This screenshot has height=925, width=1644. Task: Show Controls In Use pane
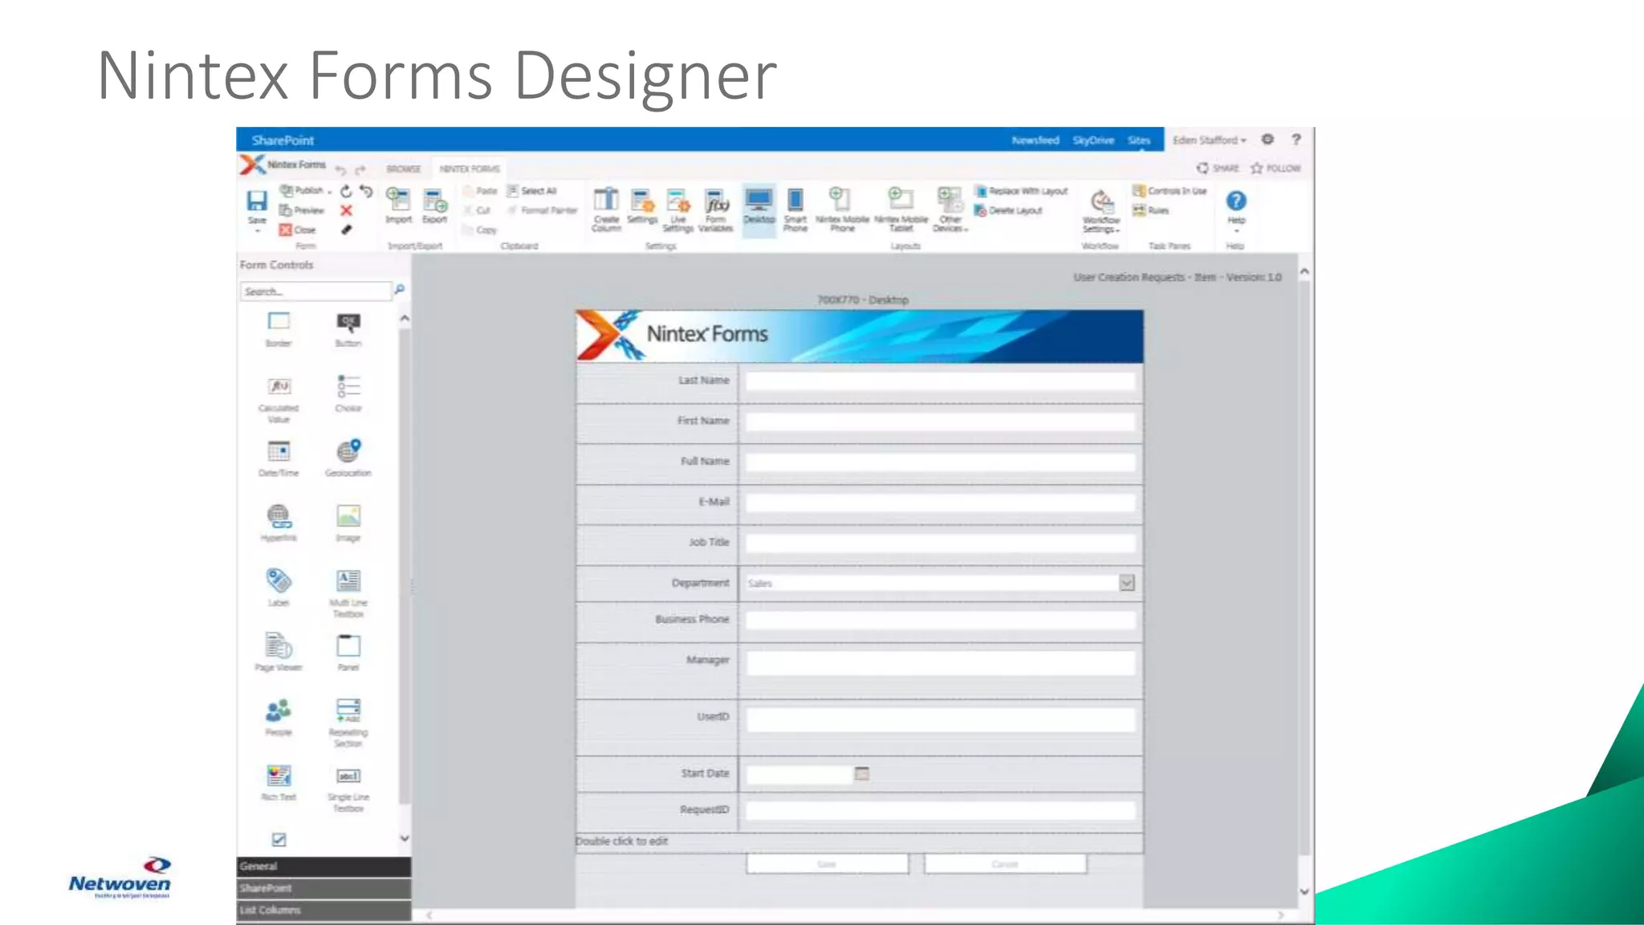tap(1170, 191)
